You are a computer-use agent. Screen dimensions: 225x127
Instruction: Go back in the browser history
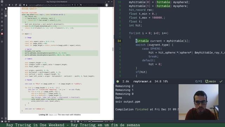click(x=2, y=5)
